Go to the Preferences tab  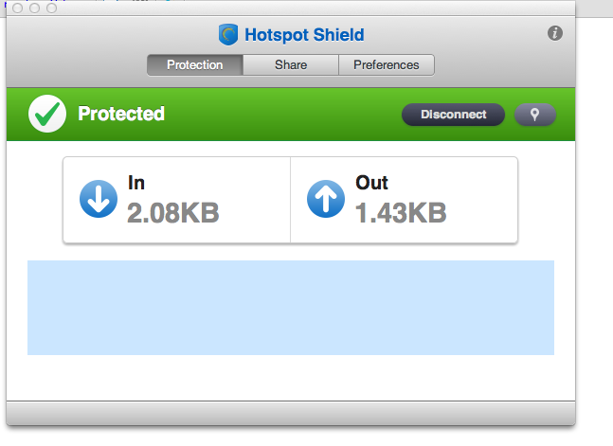[386, 65]
